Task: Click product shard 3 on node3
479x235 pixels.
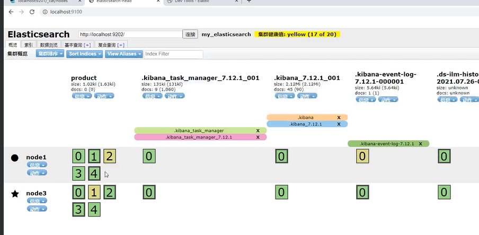Action: click(x=78, y=210)
